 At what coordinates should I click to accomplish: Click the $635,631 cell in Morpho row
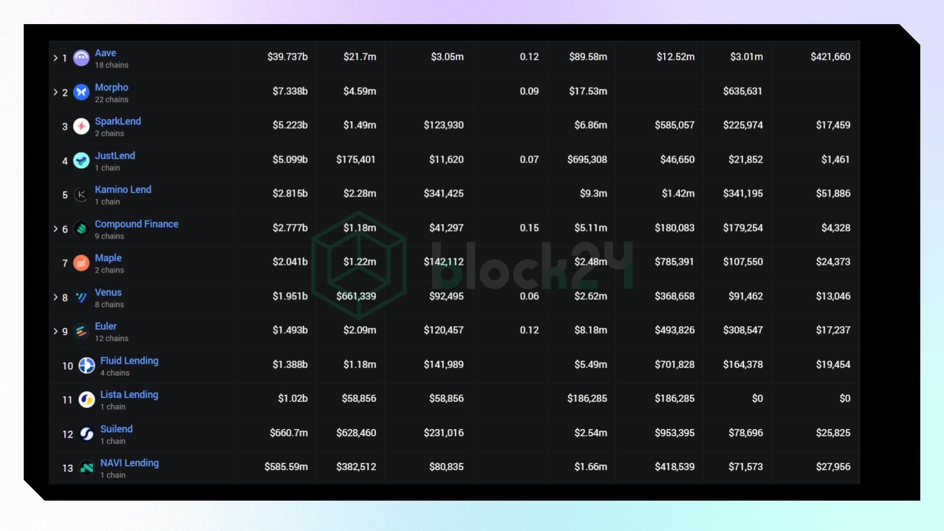(x=742, y=91)
